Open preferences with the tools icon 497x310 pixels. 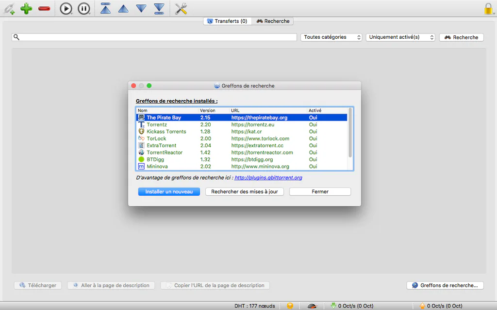click(181, 9)
